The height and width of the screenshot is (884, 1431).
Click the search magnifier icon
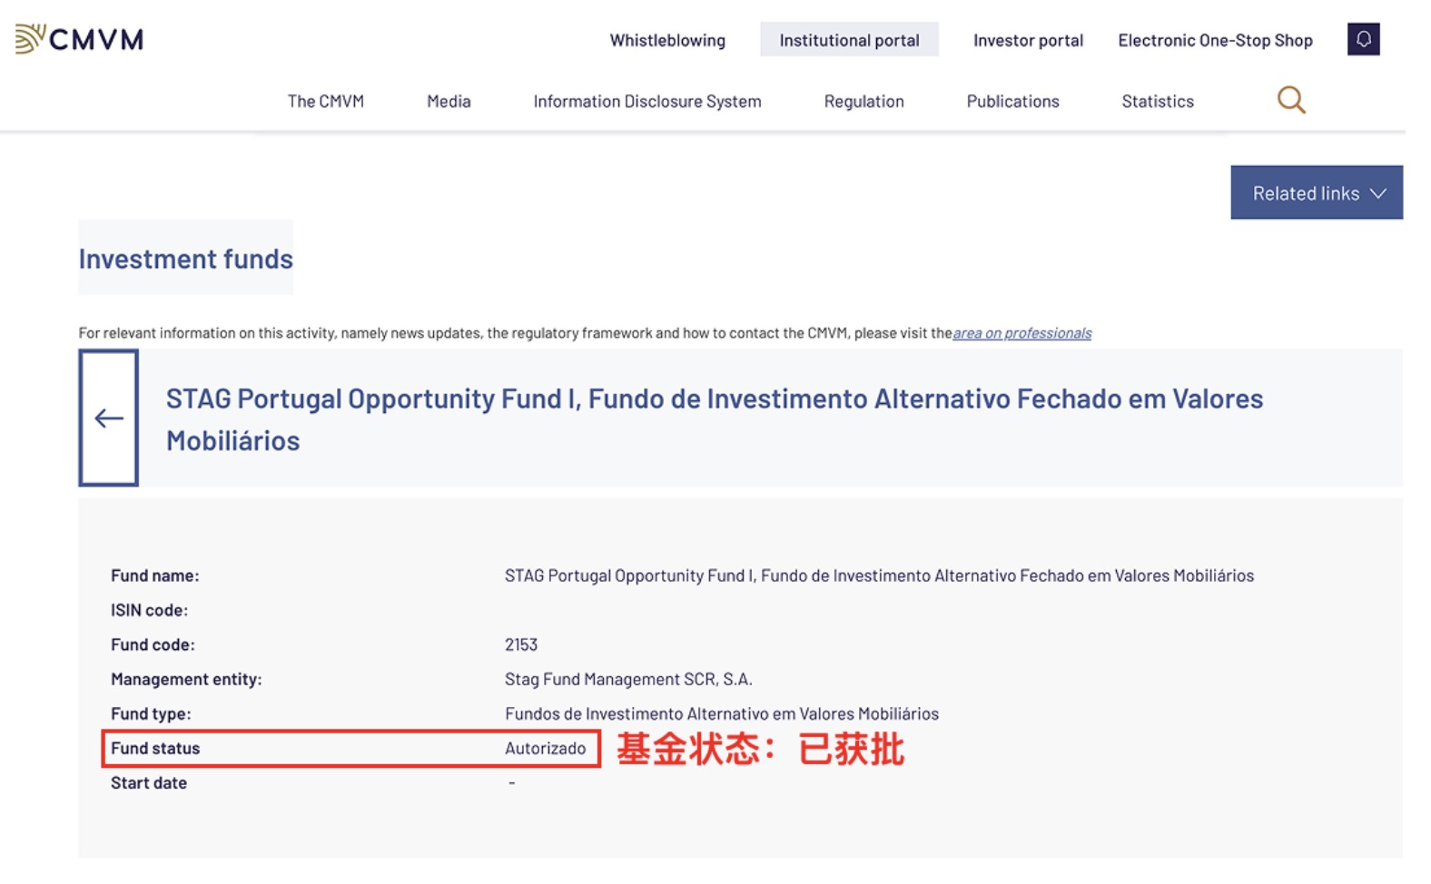[x=1290, y=100]
